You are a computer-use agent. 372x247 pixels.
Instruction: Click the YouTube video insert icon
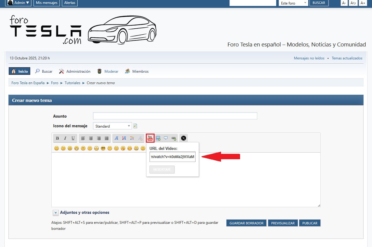150,138
